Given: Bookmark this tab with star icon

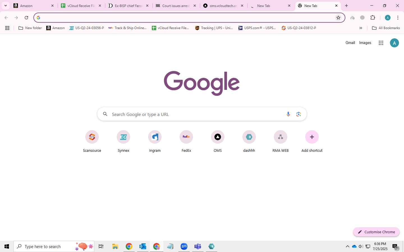Looking at the screenshot, I should coord(338,18).
